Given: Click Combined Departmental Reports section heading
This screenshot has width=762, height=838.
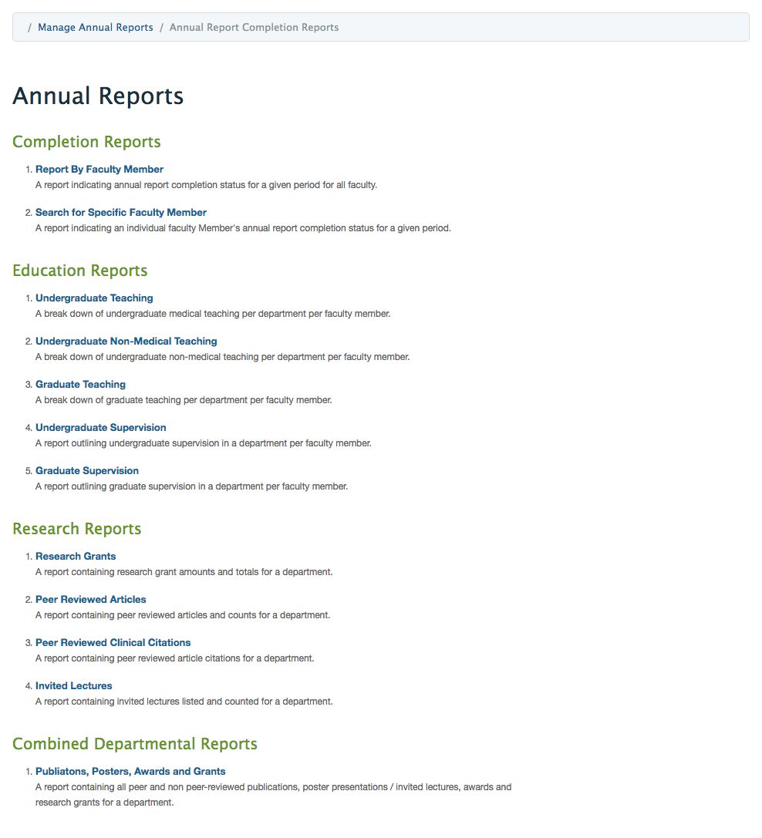Looking at the screenshot, I should (x=135, y=744).
